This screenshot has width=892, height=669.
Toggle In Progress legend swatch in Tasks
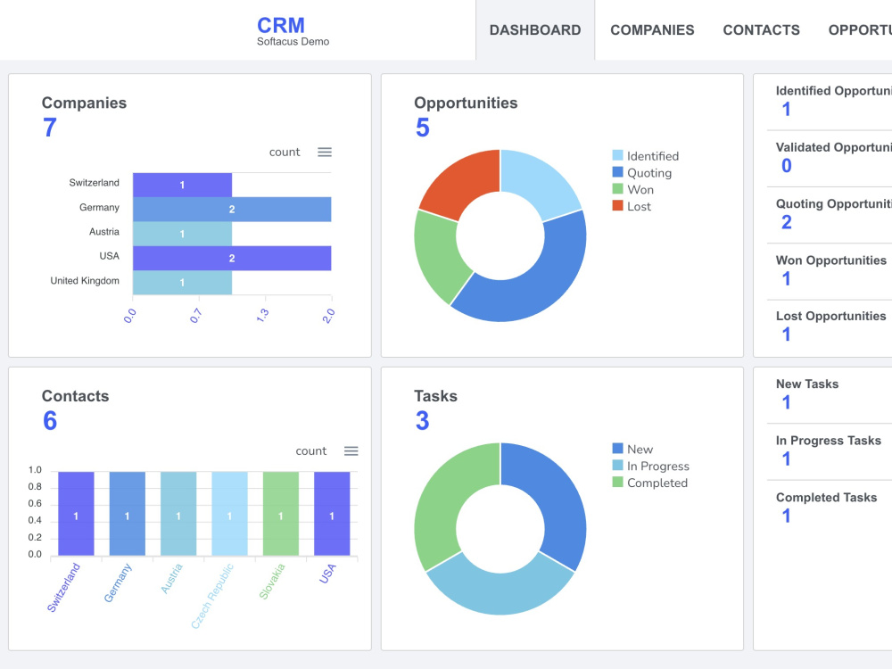[617, 466]
